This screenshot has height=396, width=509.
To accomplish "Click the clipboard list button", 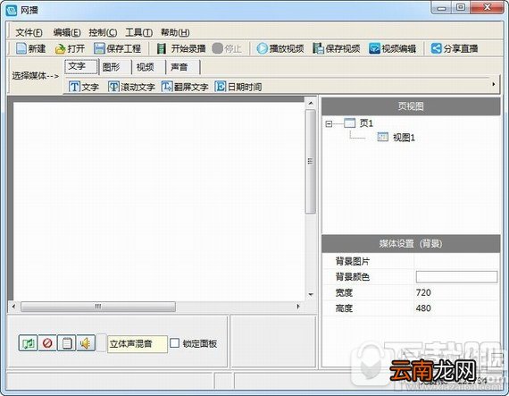I will pyautogui.click(x=67, y=343).
